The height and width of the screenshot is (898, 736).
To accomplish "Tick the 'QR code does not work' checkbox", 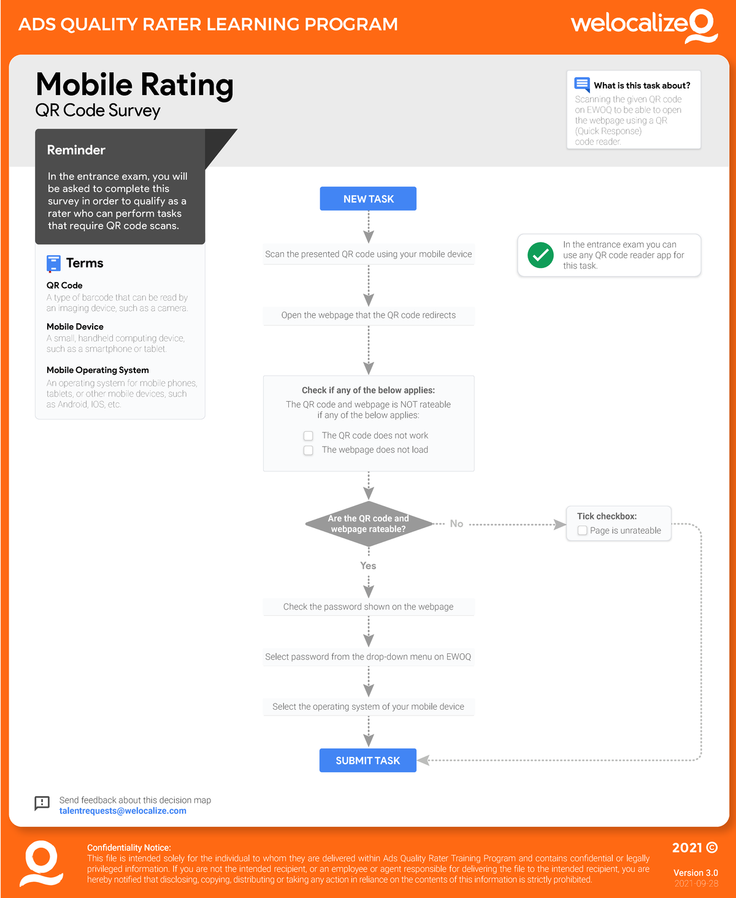I will pyautogui.click(x=309, y=436).
